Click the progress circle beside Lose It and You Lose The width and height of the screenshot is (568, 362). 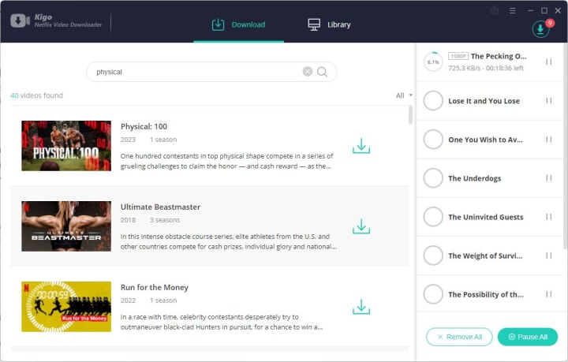[x=433, y=101]
